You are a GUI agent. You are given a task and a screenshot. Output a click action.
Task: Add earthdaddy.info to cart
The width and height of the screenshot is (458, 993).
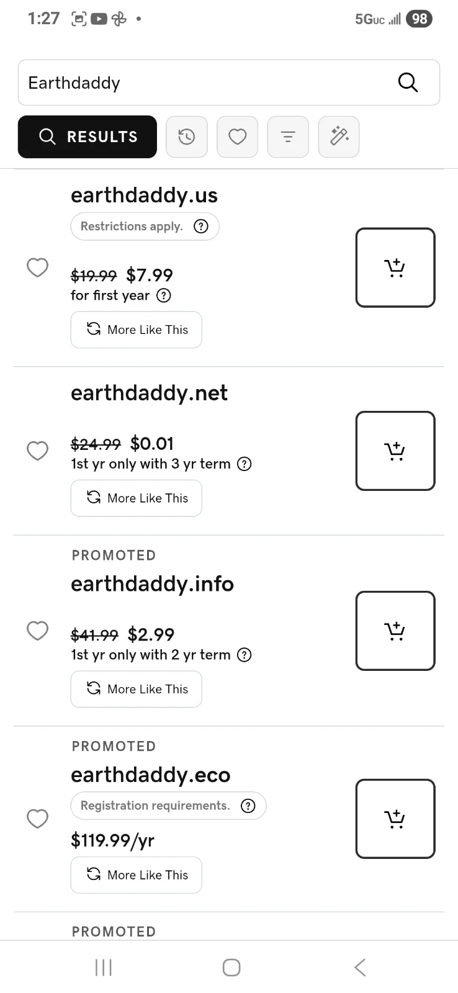tap(395, 631)
